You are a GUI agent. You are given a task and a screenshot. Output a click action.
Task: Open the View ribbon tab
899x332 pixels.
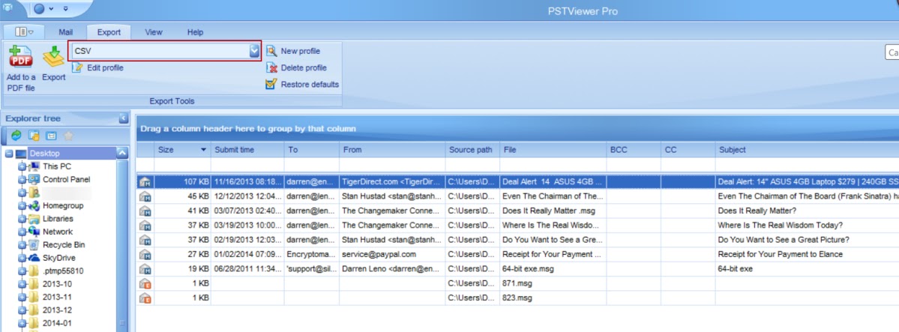click(x=154, y=32)
